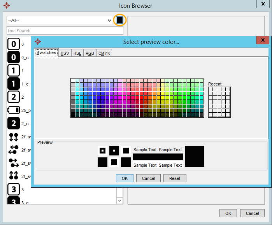Image resolution: width=272 pixels, height=225 pixels.
Task: Switch to the HSV tab
Action: (65, 53)
